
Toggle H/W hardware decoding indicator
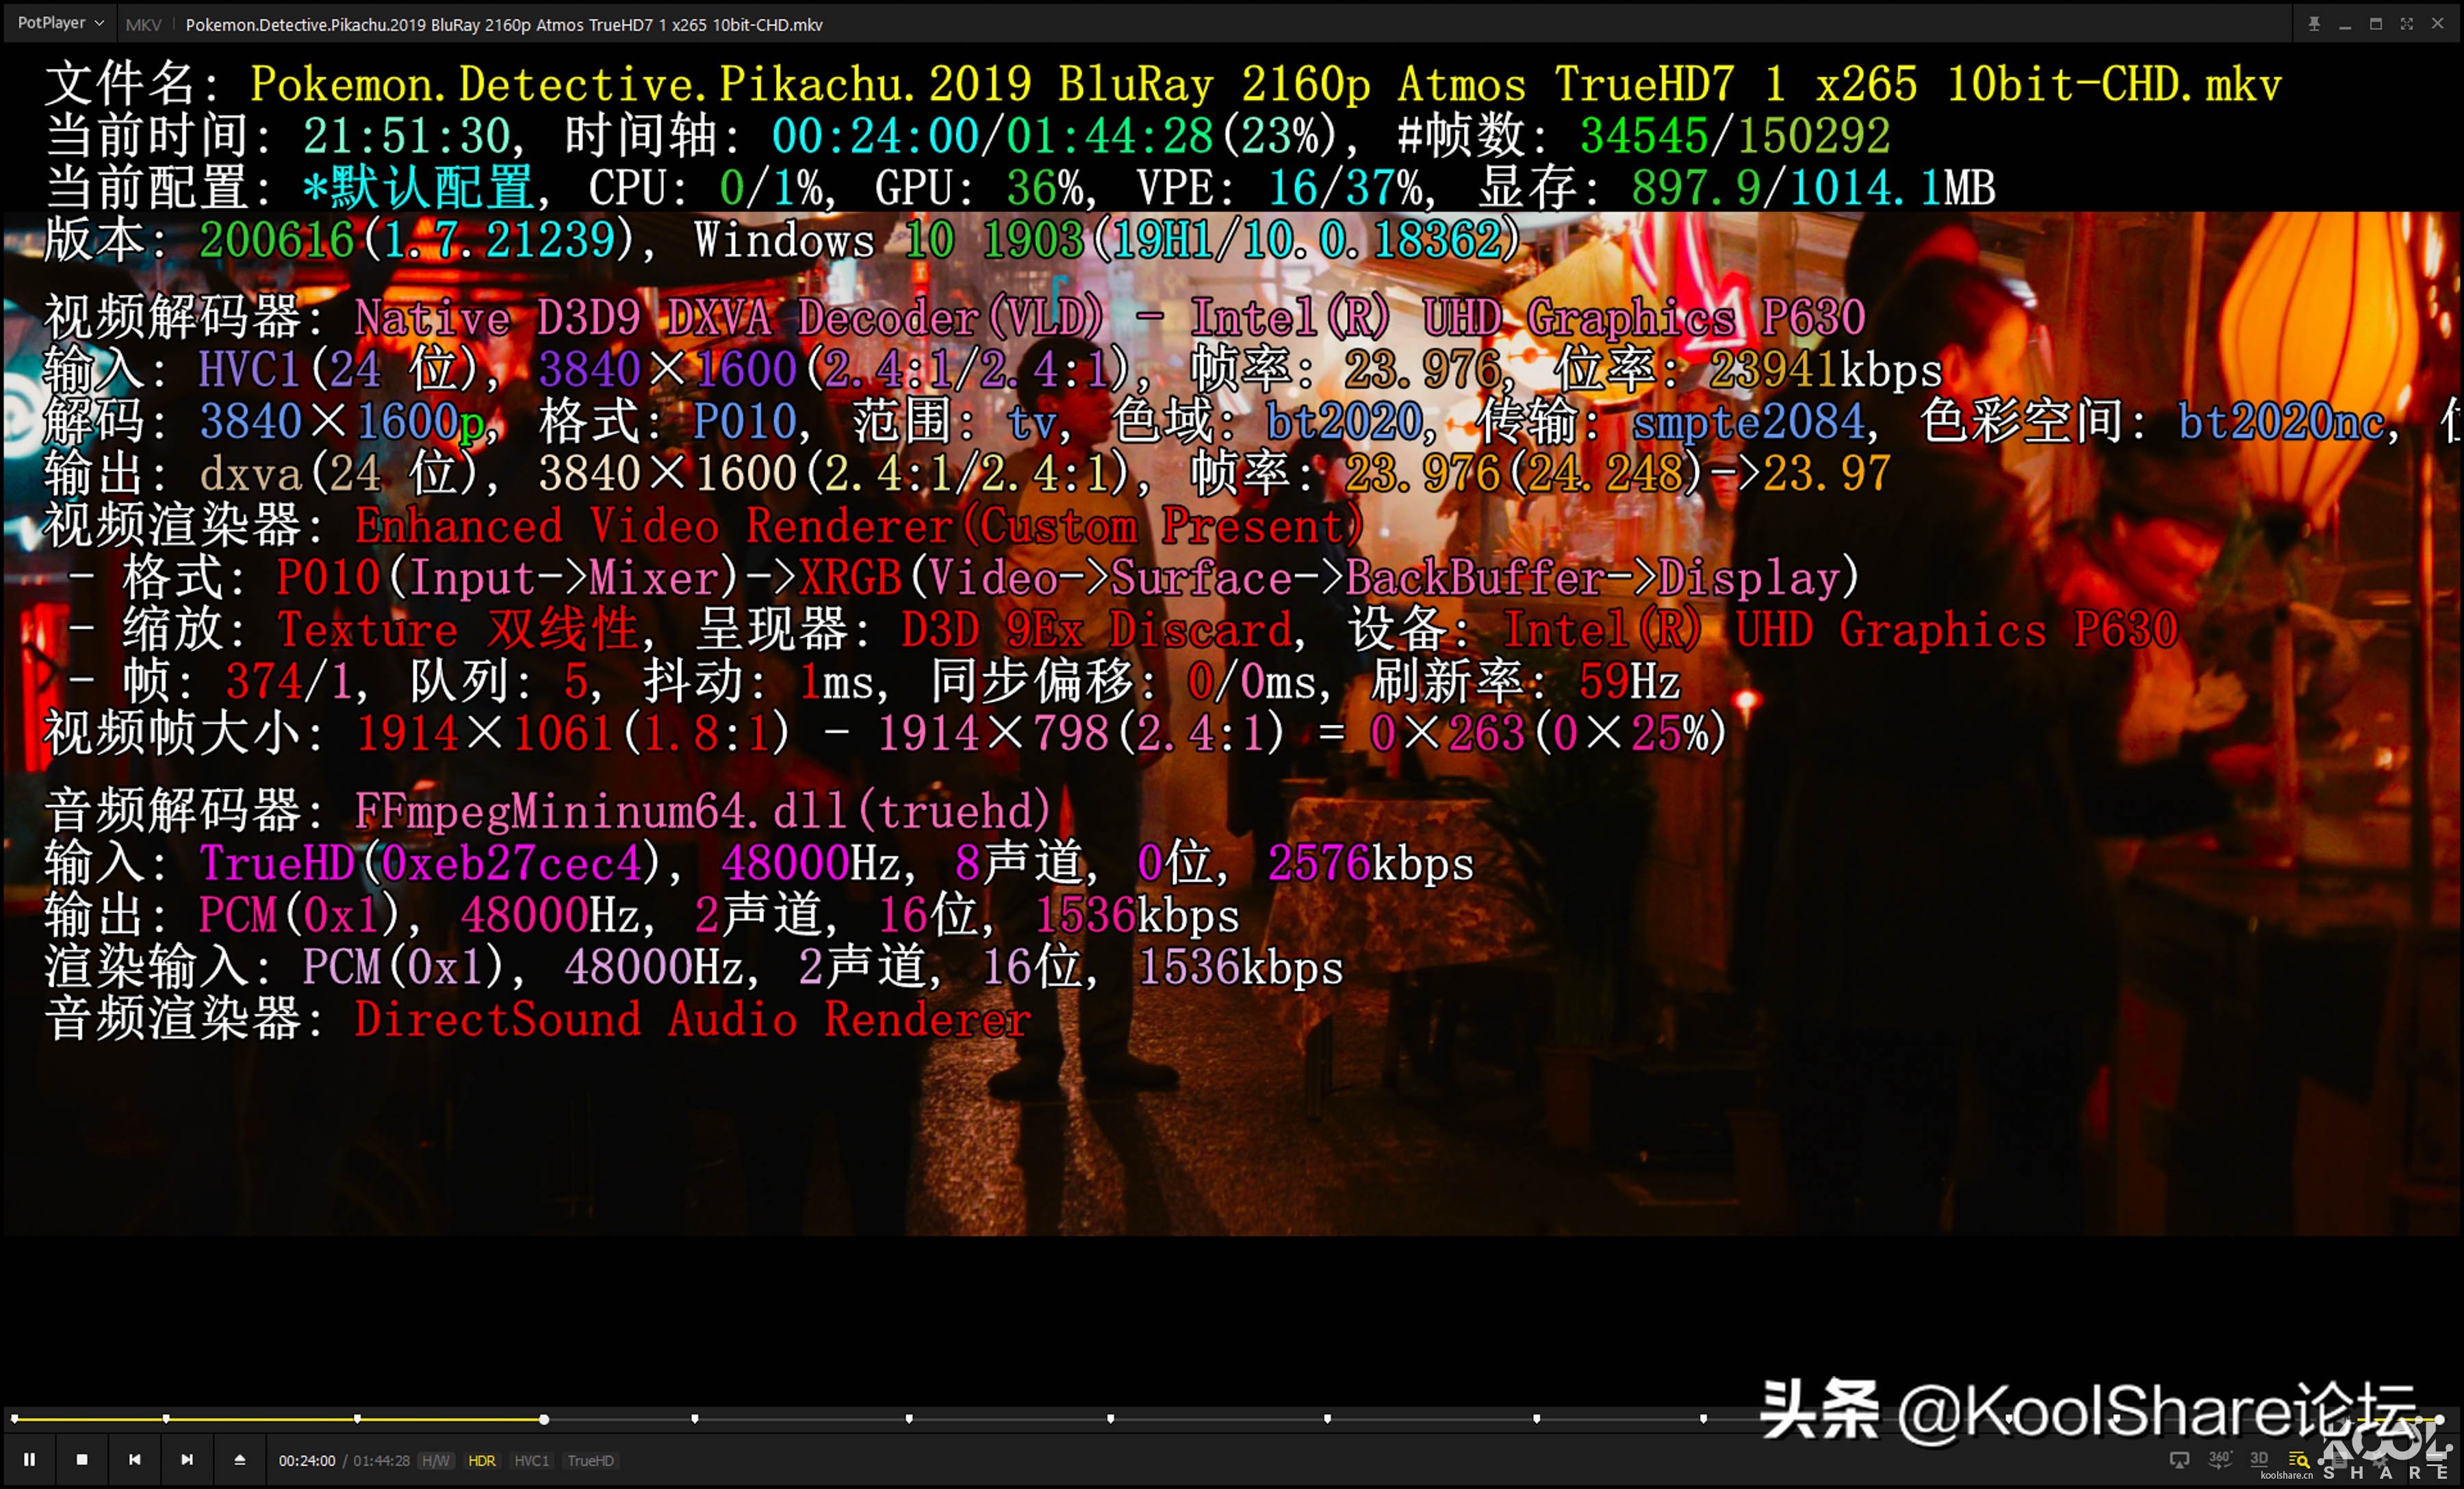tap(437, 1460)
